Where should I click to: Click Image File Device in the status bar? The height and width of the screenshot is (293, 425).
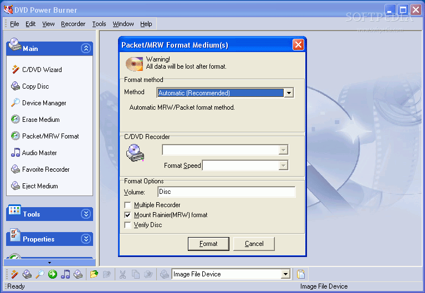[x=324, y=286]
